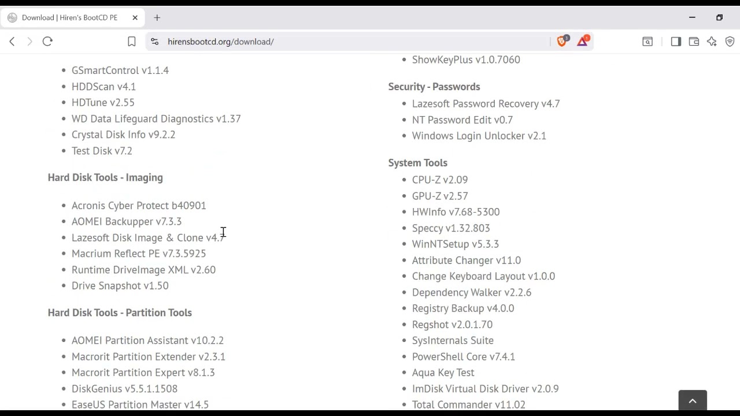740x416 pixels.
Task: Click the text Dependency Walker v2.2.6
Action: (472, 292)
